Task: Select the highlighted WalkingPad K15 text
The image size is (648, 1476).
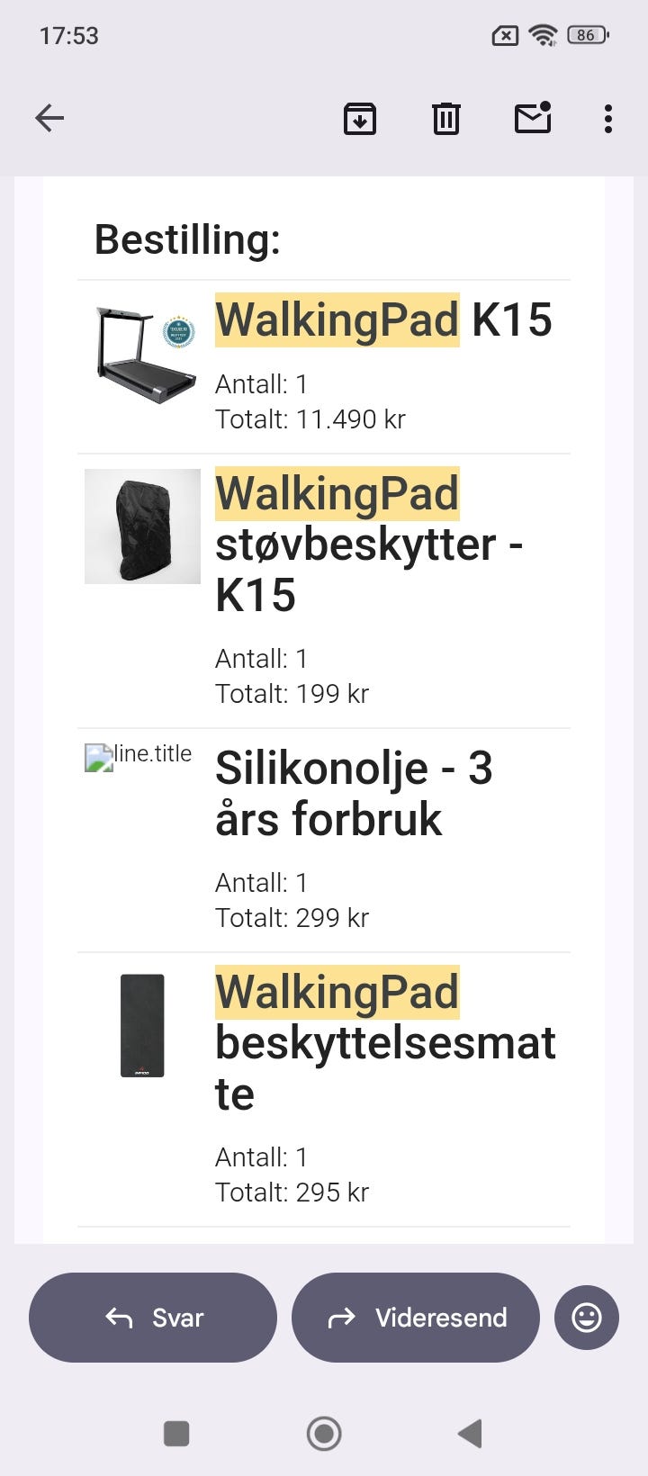Action: pyautogui.click(x=337, y=319)
